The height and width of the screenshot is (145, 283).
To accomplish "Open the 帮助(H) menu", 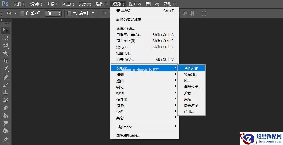I will click(x=170, y=4).
